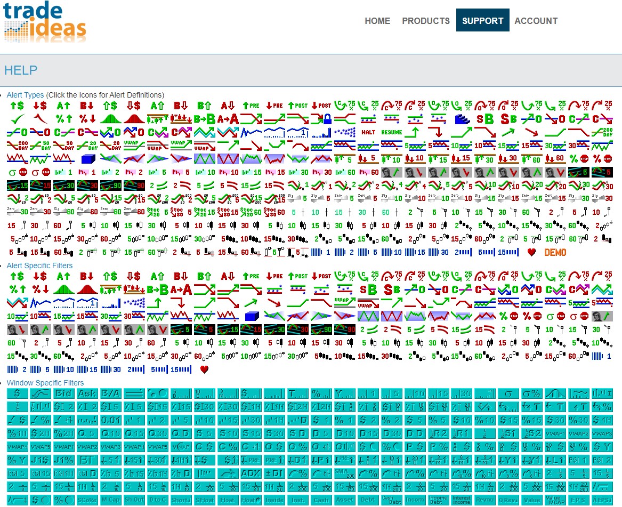Screen dimensions: 622x507
Task: Select the Bid window filter icon
Action: click(x=64, y=394)
